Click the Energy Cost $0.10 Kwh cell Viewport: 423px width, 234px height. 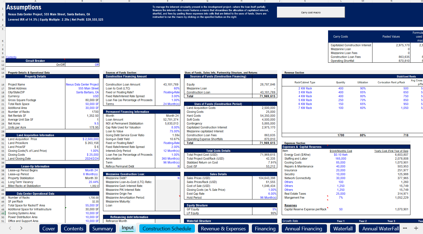click(x=341, y=155)
